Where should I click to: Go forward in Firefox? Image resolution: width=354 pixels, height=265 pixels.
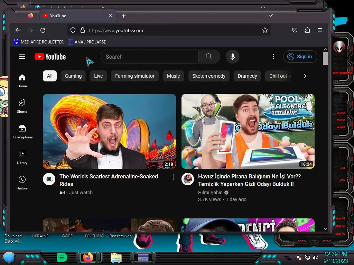point(30,30)
